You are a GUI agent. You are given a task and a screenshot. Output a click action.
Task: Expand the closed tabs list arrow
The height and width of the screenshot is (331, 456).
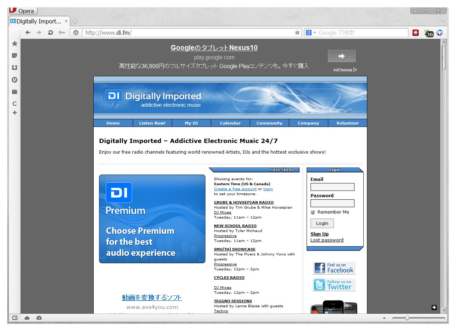(x=443, y=21)
